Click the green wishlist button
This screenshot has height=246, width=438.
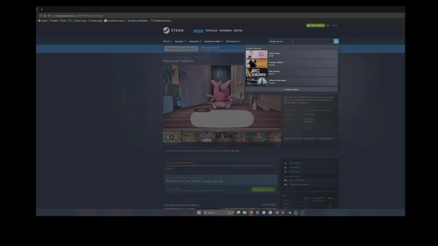click(x=263, y=189)
